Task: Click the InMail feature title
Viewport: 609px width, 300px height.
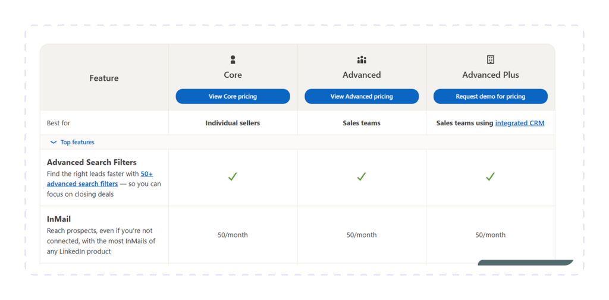Action: (x=59, y=219)
